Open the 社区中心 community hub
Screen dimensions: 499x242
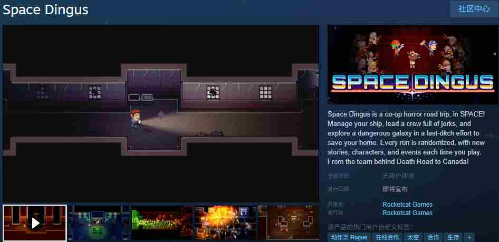point(474,9)
